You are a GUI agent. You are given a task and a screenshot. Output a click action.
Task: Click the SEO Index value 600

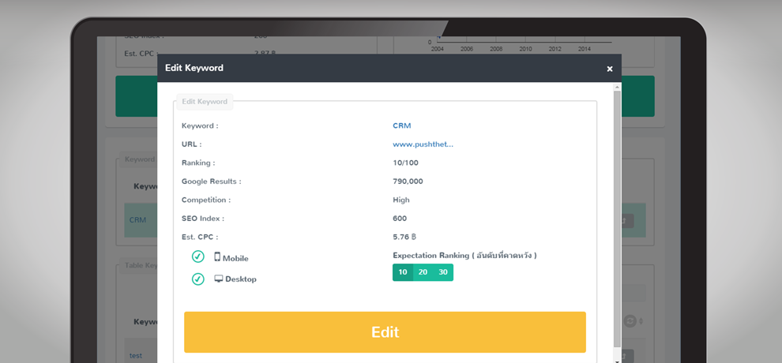(x=400, y=218)
